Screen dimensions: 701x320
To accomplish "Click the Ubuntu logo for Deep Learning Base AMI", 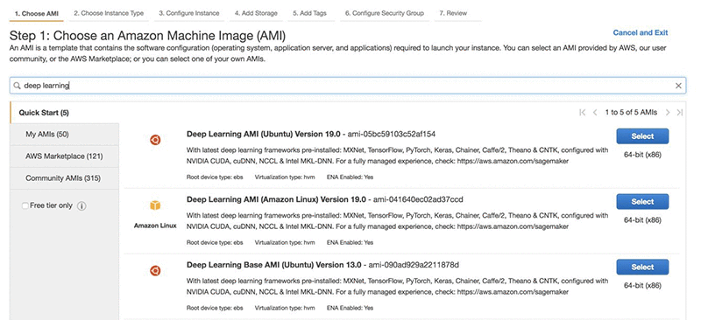I will click(155, 270).
